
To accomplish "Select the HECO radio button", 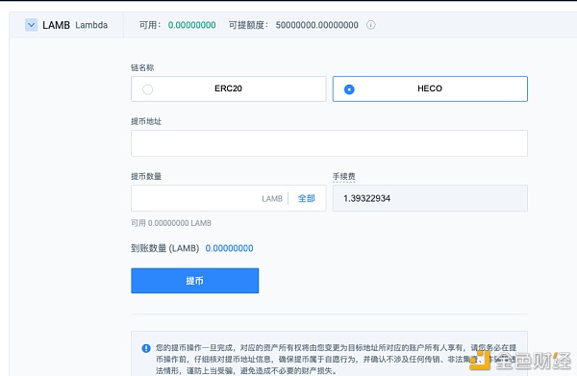I will point(349,89).
